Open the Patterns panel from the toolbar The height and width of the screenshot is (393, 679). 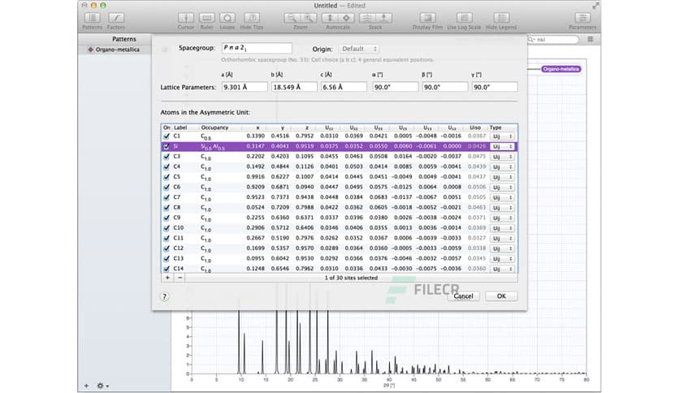click(x=92, y=17)
